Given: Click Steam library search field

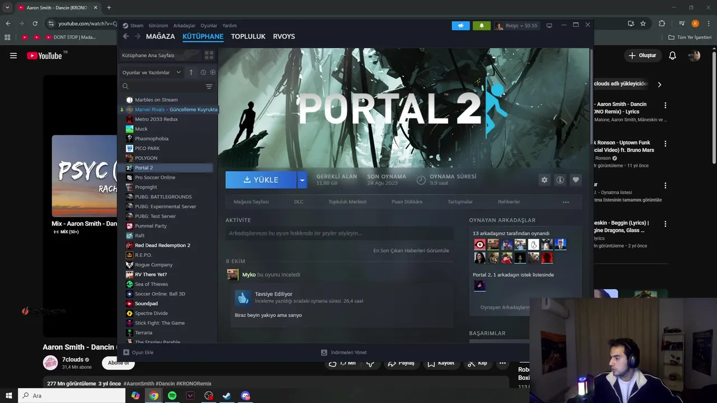Looking at the screenshot, I should [162, 86].
